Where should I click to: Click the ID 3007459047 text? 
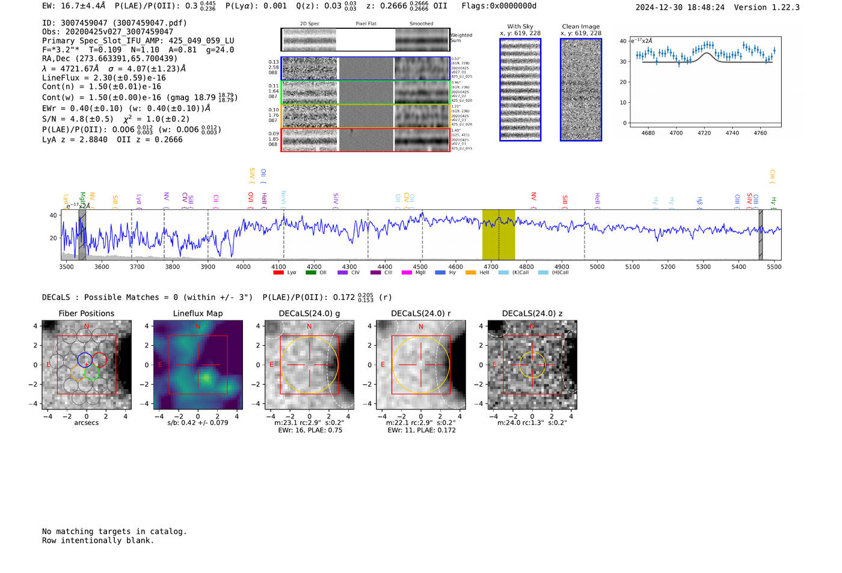click(x=114, y=23)
